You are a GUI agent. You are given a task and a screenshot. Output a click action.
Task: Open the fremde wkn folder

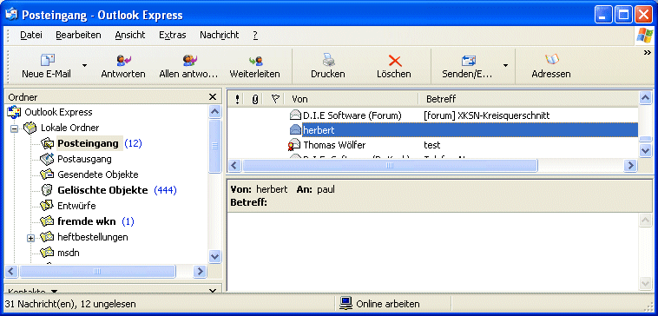(x=87, y=221)
